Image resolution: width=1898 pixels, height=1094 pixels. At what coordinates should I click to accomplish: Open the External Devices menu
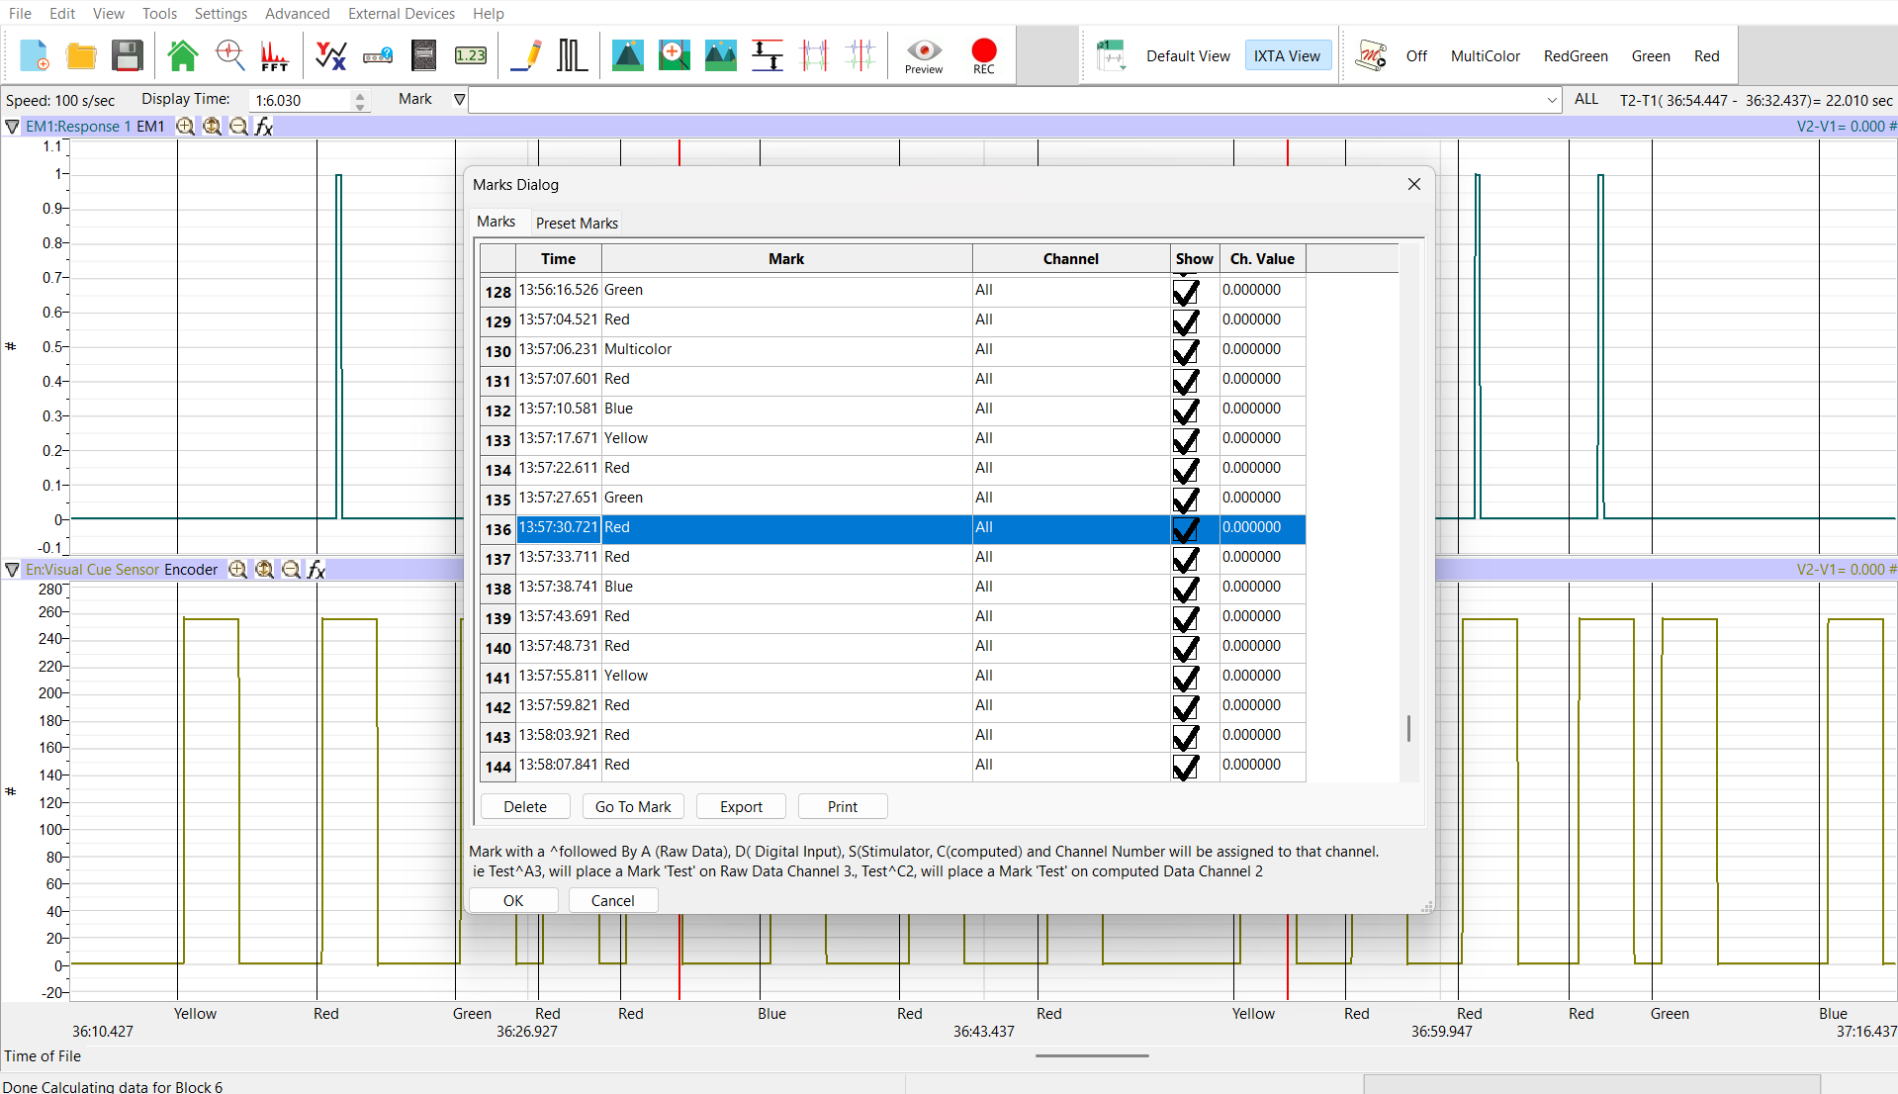(x=402, y=14)
